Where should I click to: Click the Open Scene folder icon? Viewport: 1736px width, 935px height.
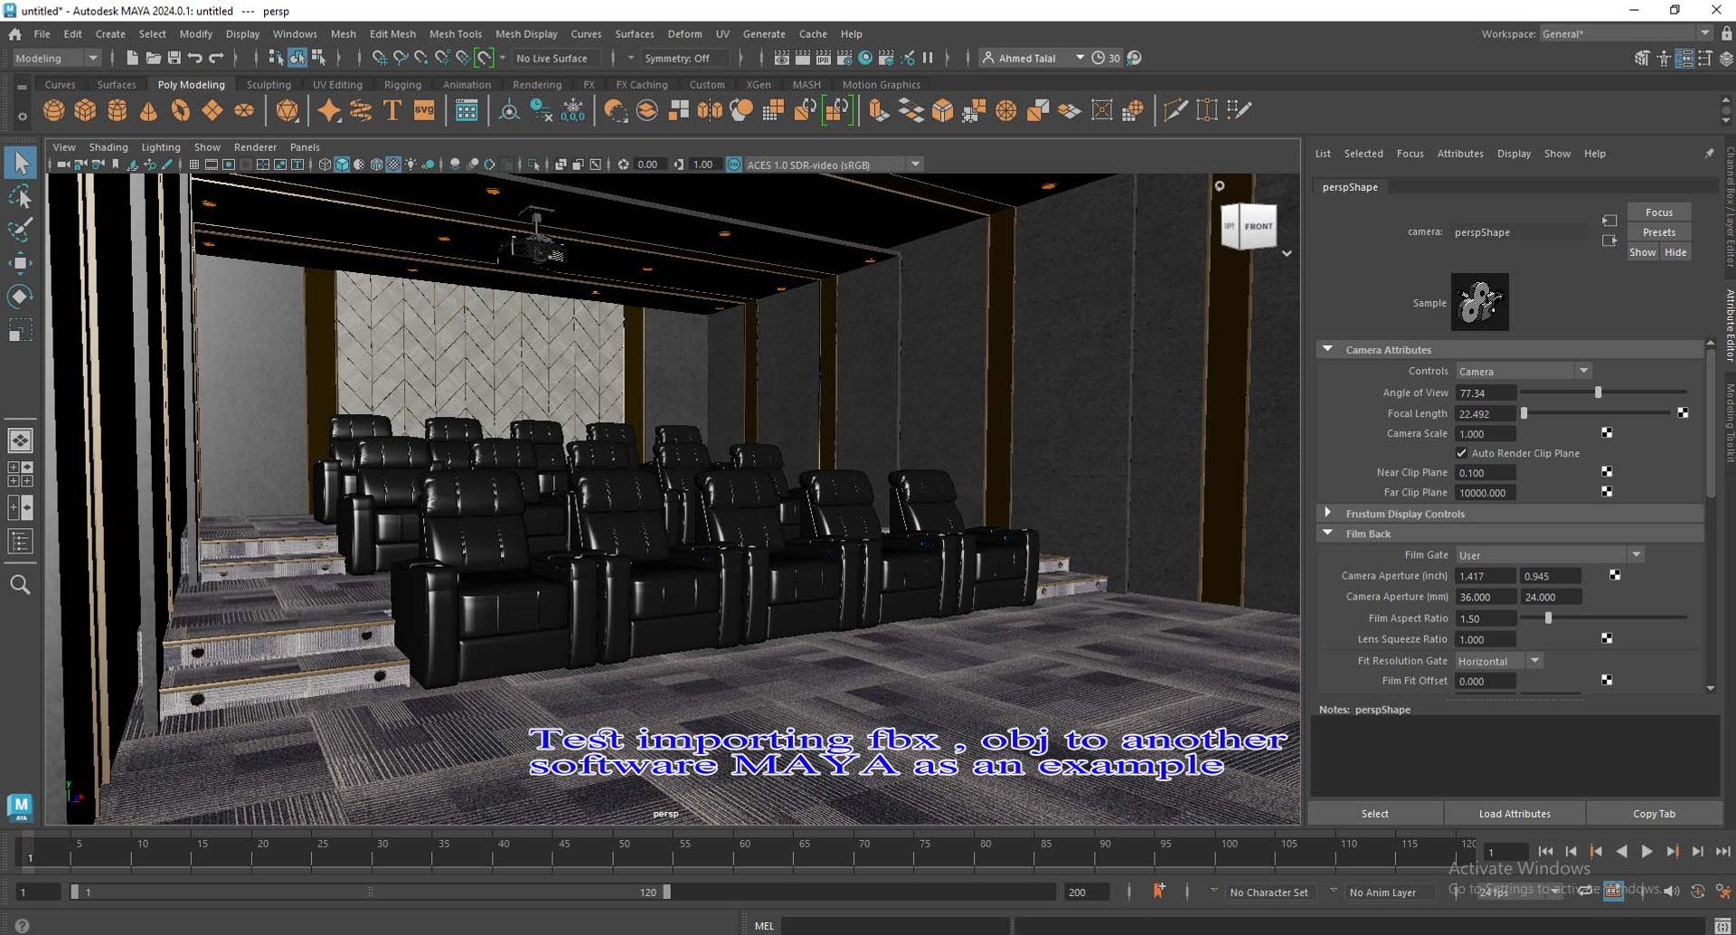point(153,58)
